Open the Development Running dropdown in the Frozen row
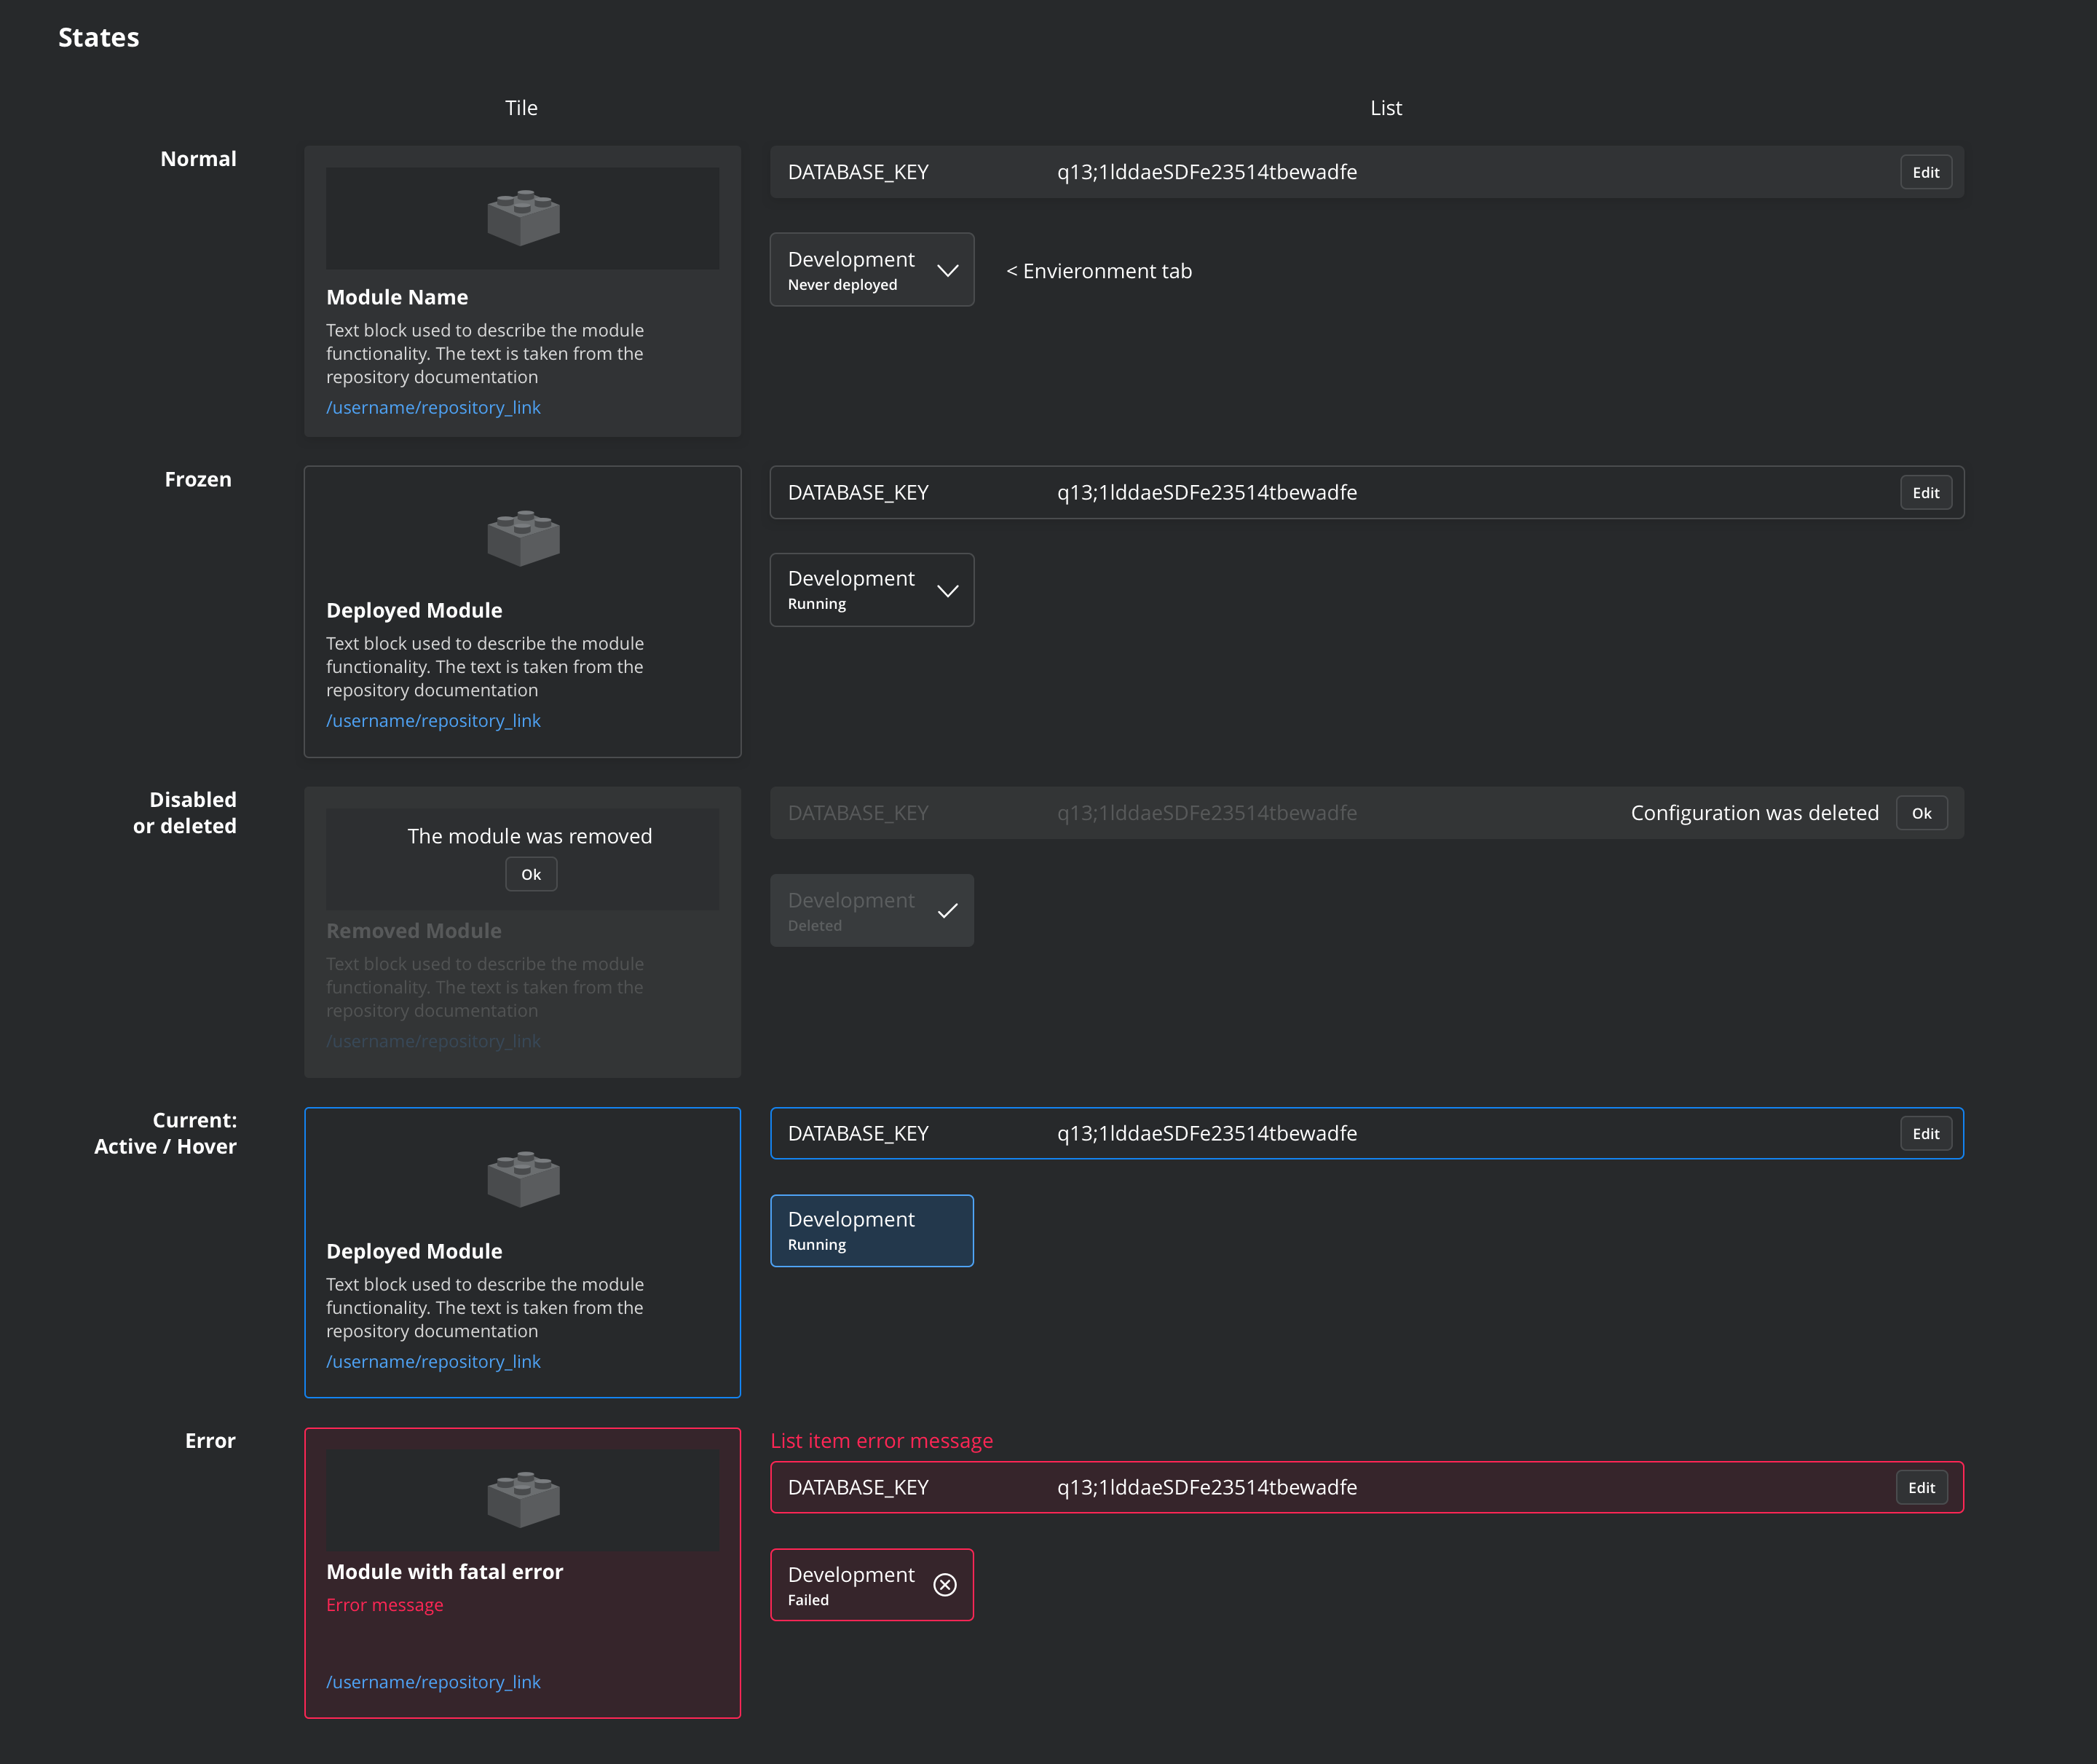 click(x=947, y=590)
